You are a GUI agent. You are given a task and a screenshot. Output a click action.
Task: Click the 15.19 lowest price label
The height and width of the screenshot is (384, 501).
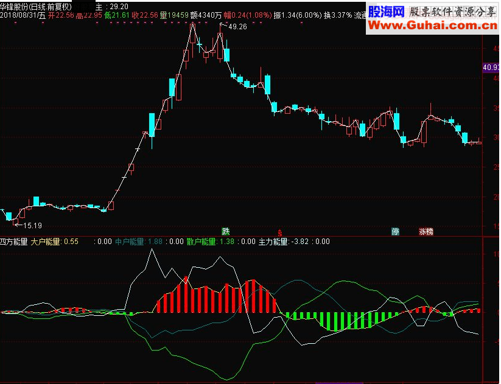(x=33, y=226)
